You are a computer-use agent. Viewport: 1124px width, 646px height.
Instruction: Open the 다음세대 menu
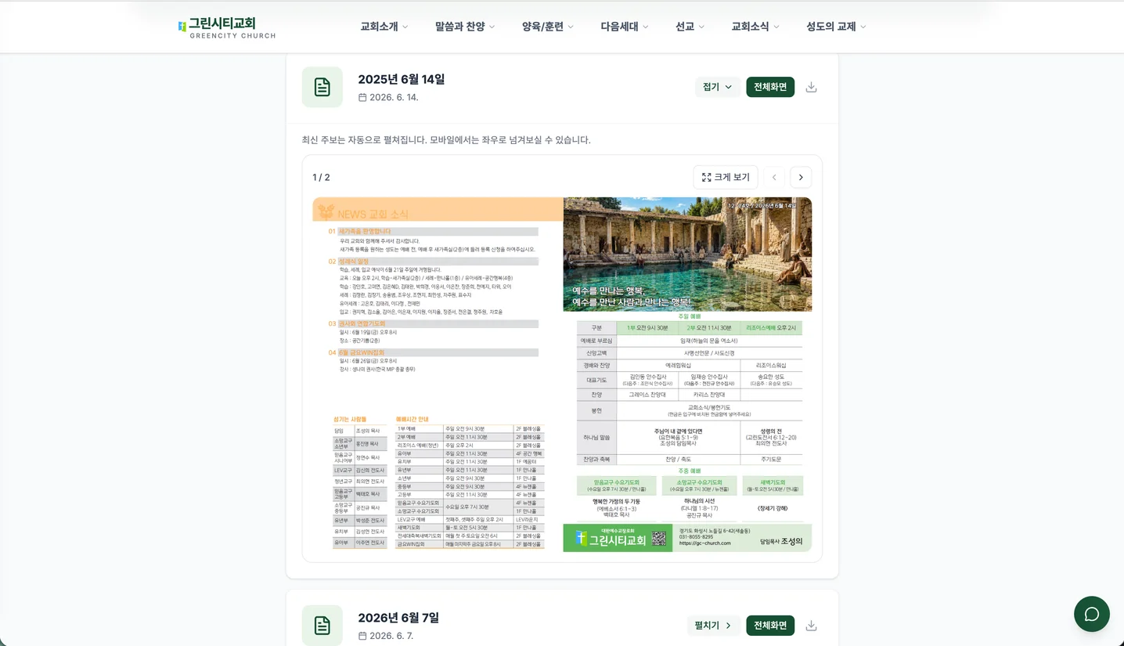(625, 27)
